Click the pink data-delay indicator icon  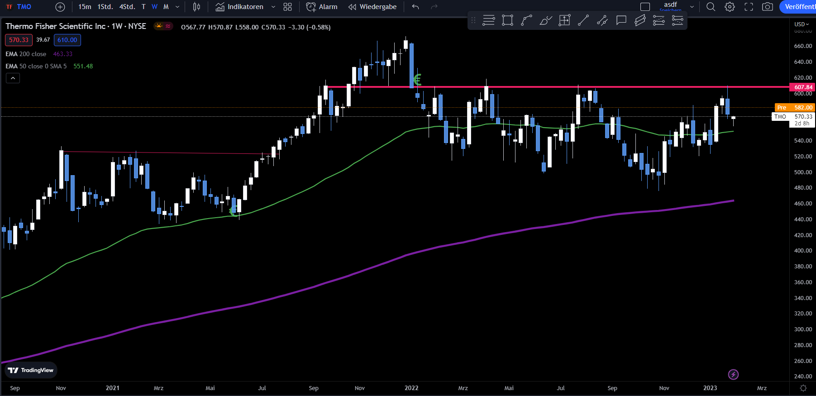[168, 26]
